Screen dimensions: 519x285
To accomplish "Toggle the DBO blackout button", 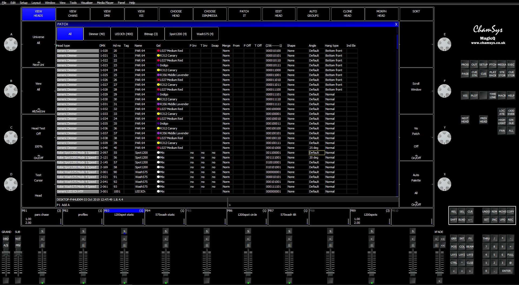I will point(6,239).
